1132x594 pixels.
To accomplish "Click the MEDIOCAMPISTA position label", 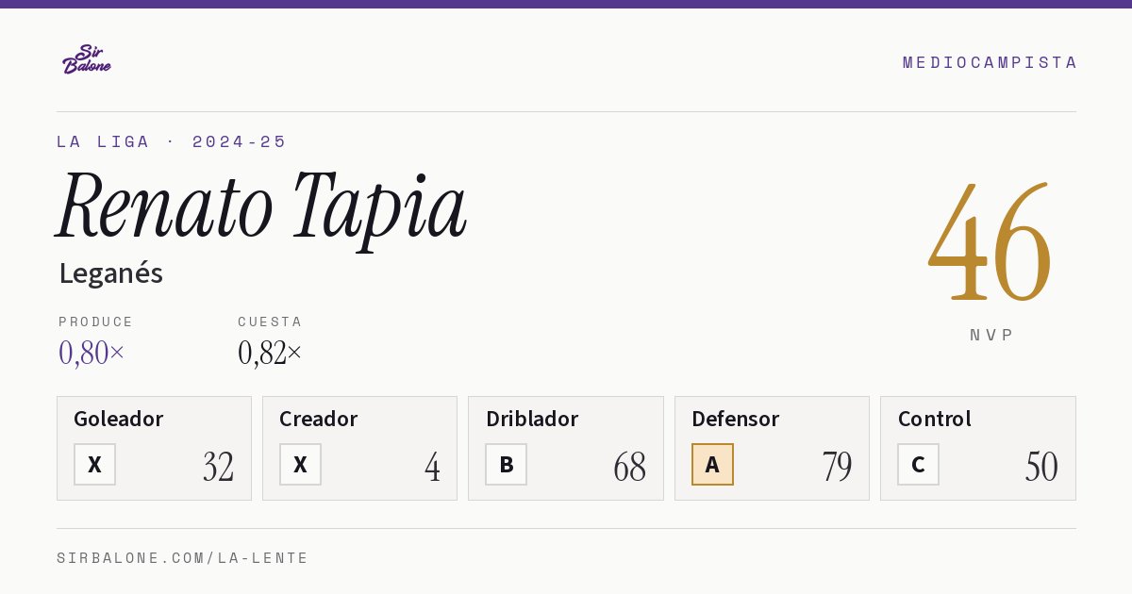I will pos(990,62).
